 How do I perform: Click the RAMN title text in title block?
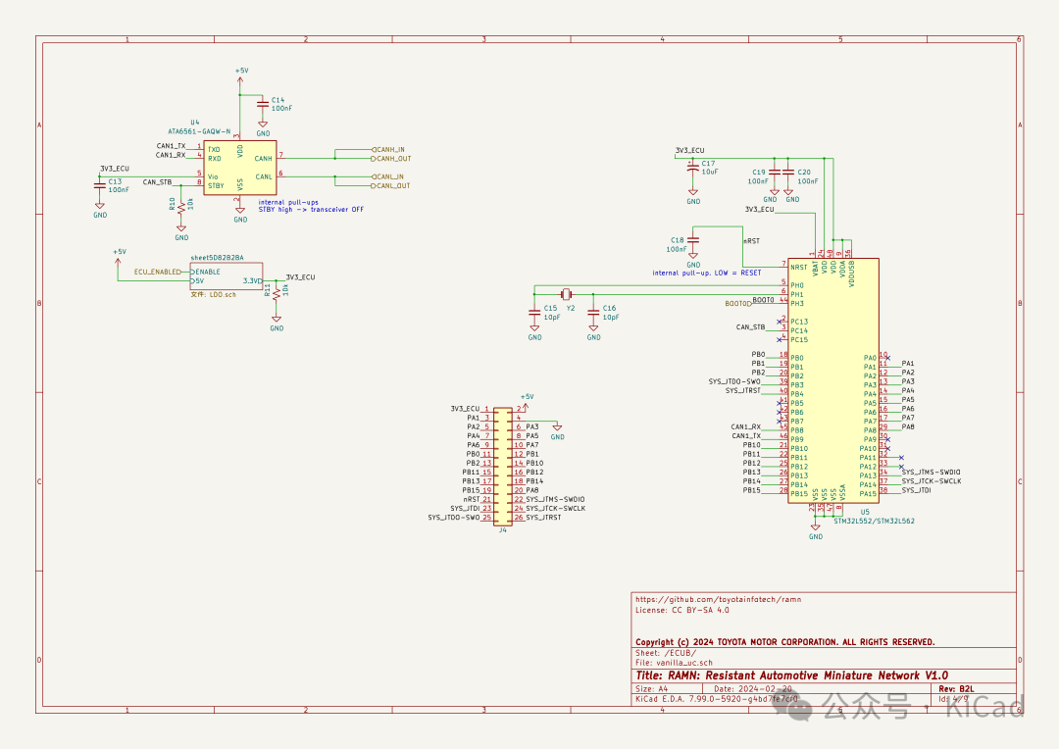[x=792, y=675]
